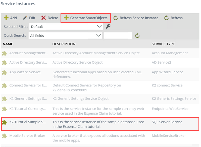Open filter settings with the wrench icon
The height and width of the screenshot is (147, 201).
[x=108, y=27]
